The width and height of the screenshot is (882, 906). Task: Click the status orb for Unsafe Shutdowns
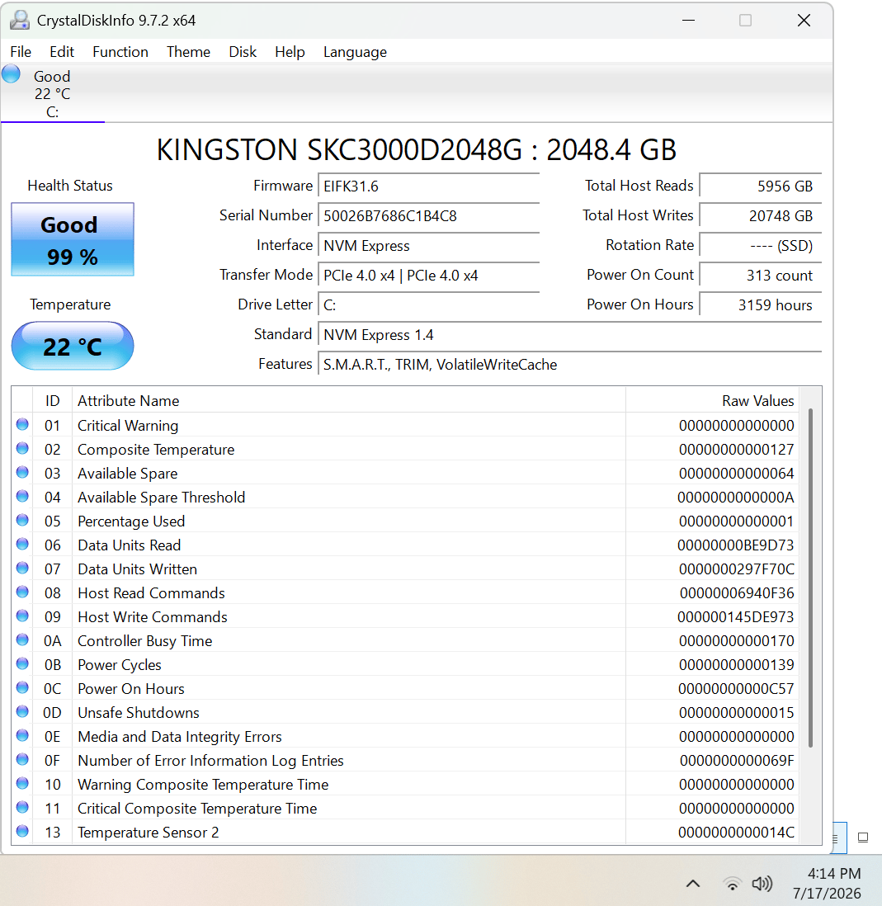click(22, 712)
